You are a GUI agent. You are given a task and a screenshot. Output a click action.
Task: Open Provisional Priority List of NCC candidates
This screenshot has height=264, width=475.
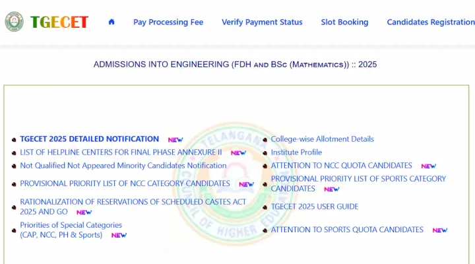pyautogui.click(x=125, y=183)
